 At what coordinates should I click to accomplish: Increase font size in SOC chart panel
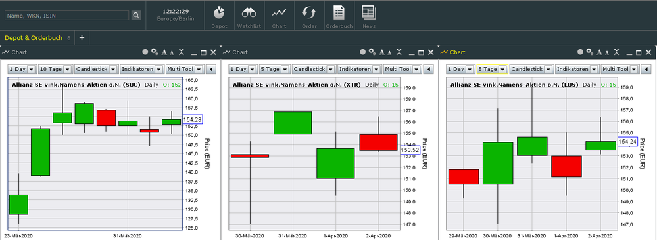(x=164, y=52)
